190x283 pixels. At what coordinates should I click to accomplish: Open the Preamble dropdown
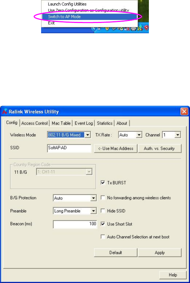tap(93, 211)
